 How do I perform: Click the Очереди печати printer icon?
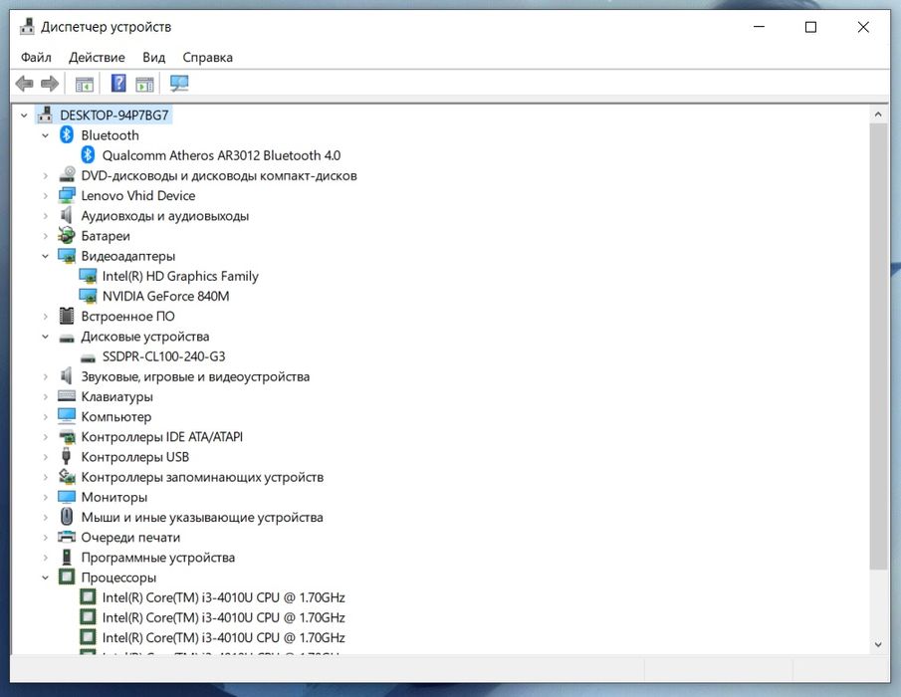[67, 537]
